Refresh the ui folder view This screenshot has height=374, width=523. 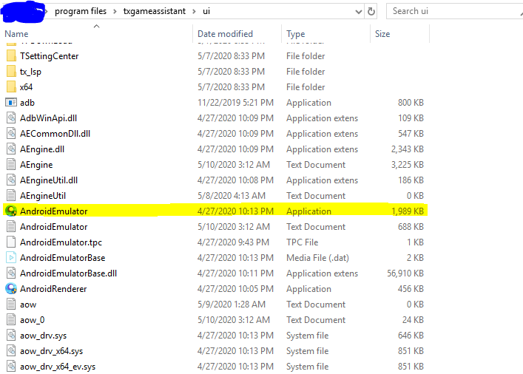coord(371,11)
